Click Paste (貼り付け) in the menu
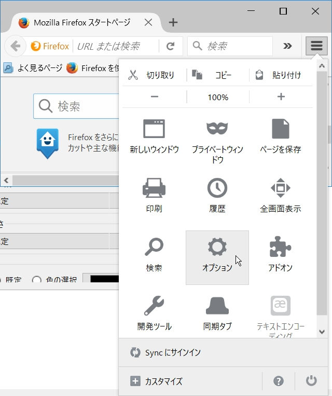The height and width of the screenshot is (396, 332). 281,75
